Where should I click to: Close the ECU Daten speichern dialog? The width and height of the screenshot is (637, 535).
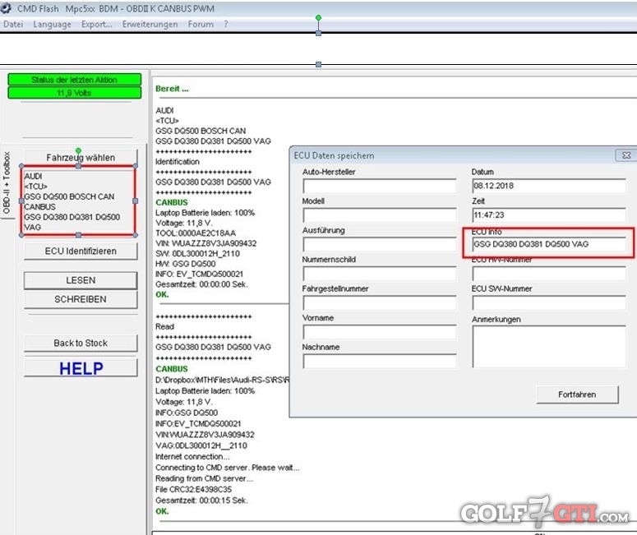pos(626,155)
